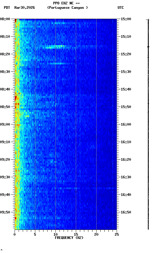Click the bright 10 Hz burst near 08:16
The height and width of the screenshot is (253, 161).
tap(55, 47)
